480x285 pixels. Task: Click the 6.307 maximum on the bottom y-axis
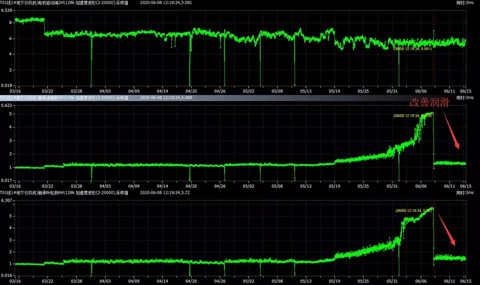click(x=6, y=200)
